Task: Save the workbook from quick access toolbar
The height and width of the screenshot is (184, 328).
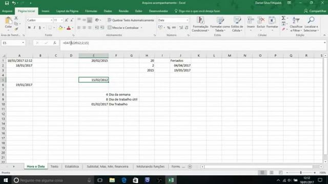Action: (7, 3)
